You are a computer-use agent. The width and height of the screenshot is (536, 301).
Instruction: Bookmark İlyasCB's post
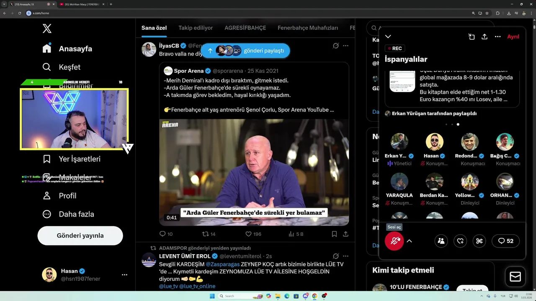point(334,234)
